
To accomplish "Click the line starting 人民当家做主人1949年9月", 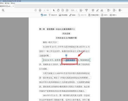I will pos(66,73).
